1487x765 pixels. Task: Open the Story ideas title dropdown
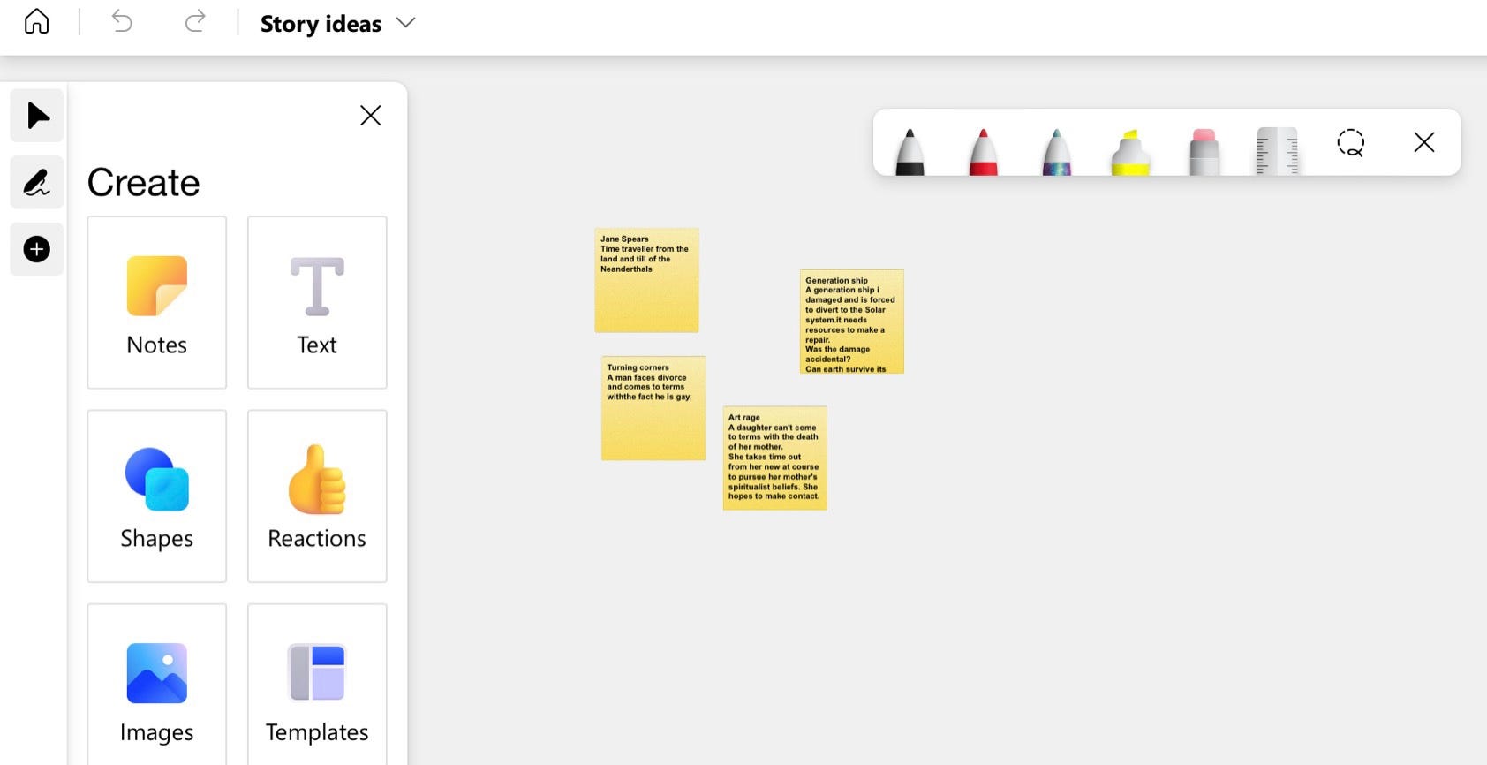[x=405, y=23]
